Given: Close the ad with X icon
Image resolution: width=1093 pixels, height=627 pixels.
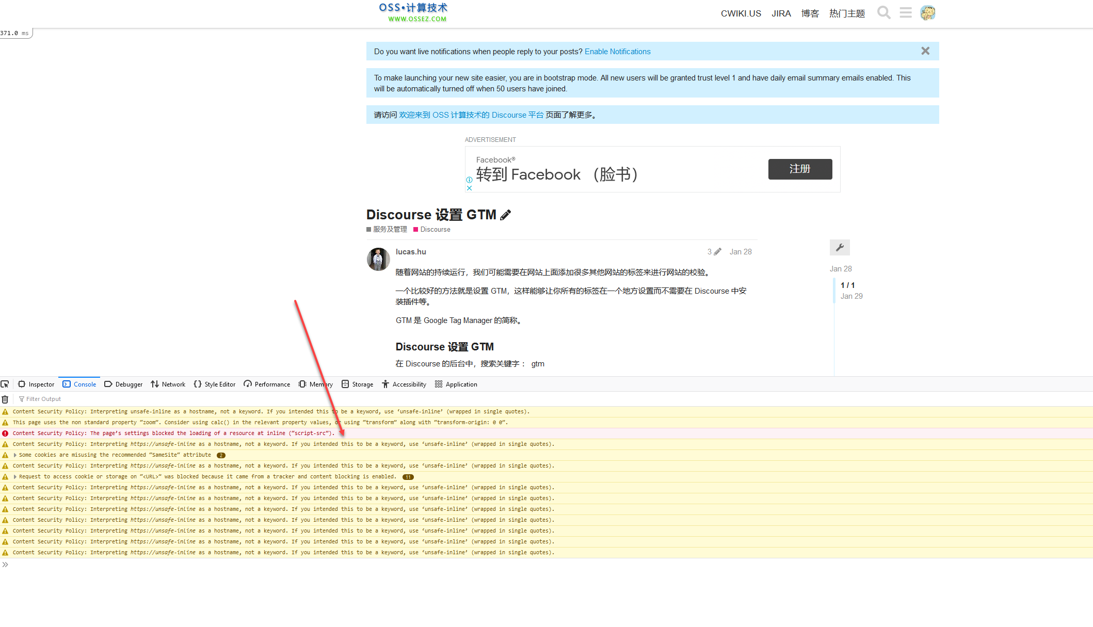Looking at the screenshot, I should (x=469, y=188).
